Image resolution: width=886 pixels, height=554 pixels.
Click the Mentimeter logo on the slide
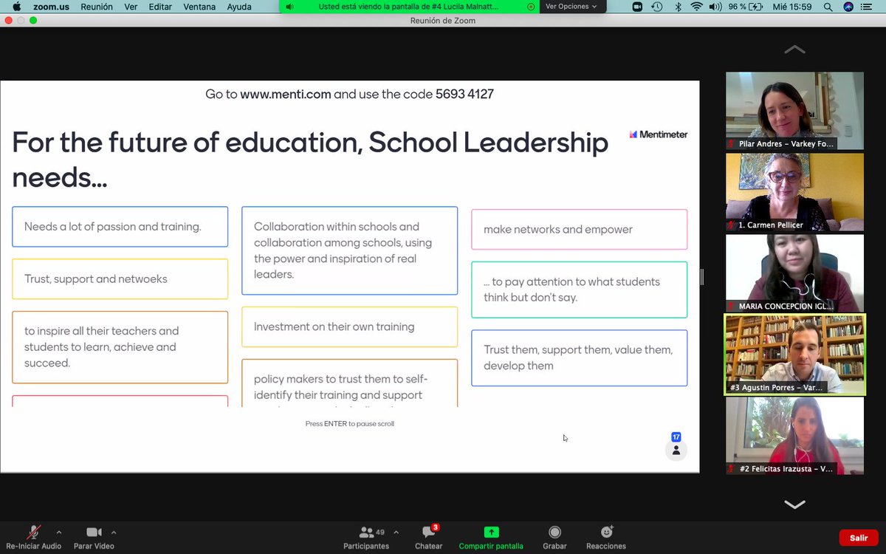tap(658, 134)
